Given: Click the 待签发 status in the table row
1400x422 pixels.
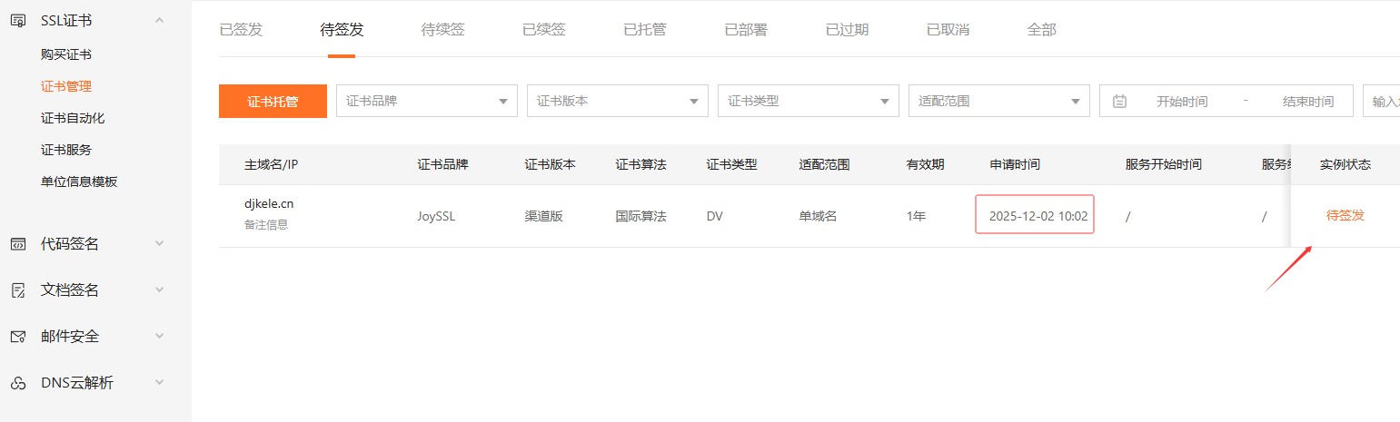Looking at the screenshot, I should tap(1345, 215).
